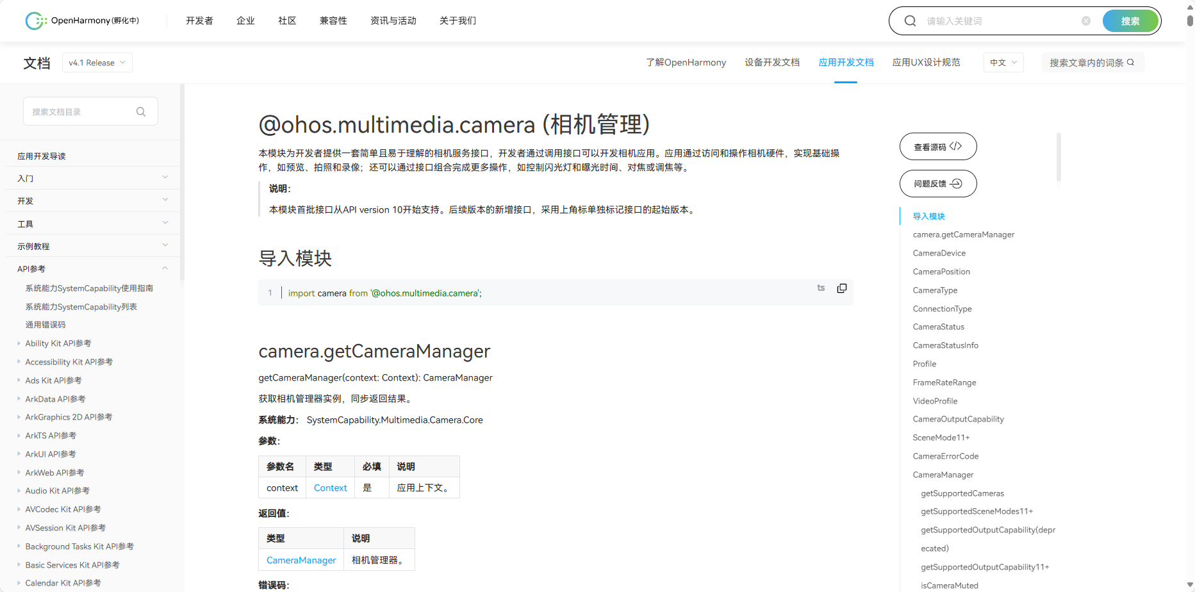Screen dimensions: 1195x592
Task: Click the 问题反馈 button
Action: [938, 184]
